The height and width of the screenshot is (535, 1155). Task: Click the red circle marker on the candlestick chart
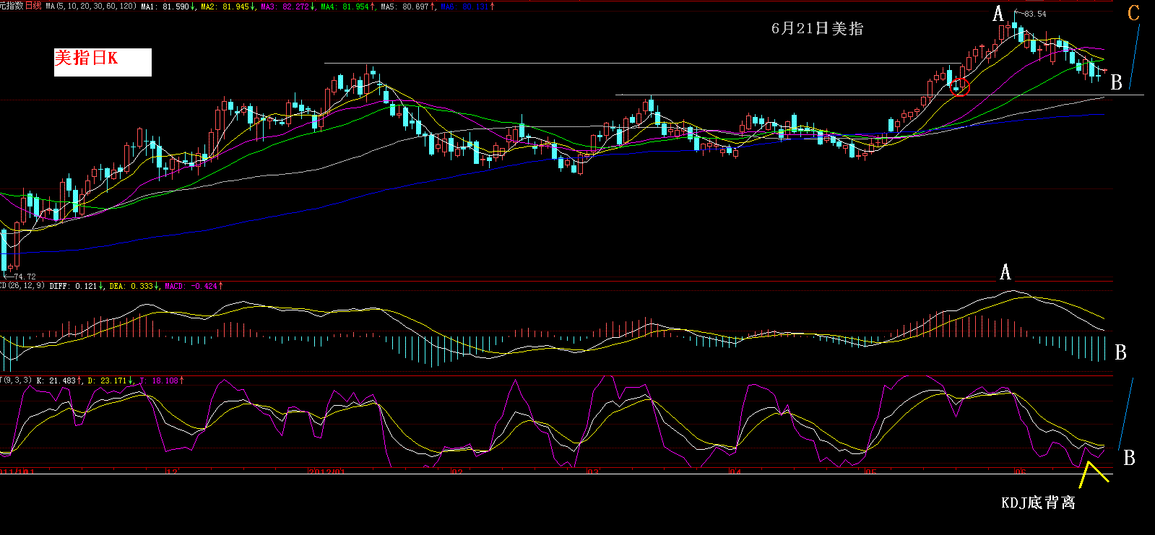pyautogui.click(x=960, y=87)
